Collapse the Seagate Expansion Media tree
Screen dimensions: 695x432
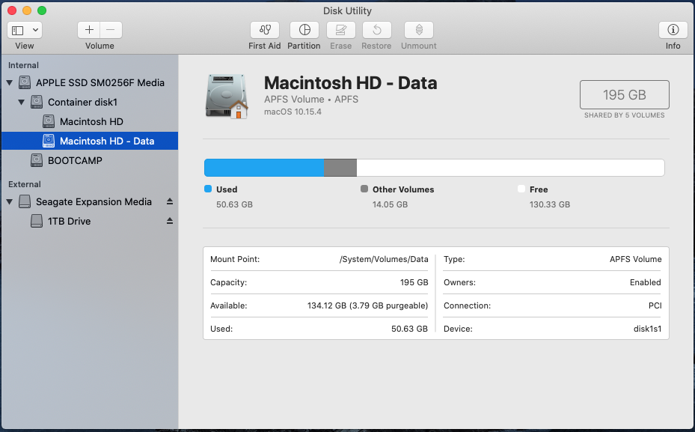pos(8,201)
